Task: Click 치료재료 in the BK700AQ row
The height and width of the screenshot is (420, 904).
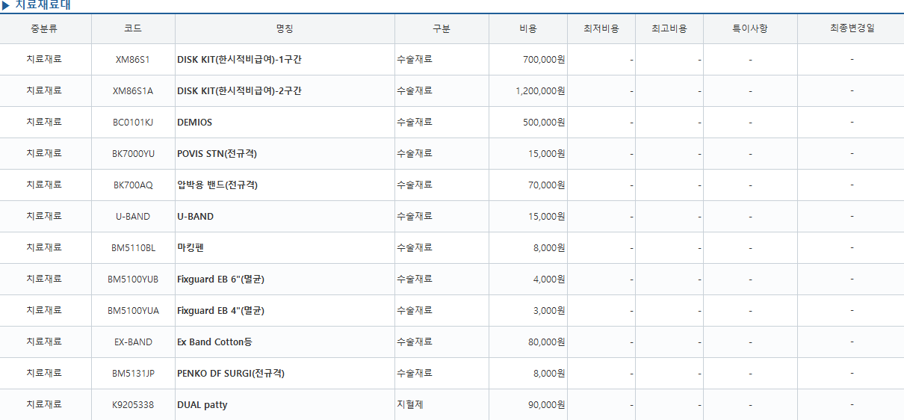Action: pyautogui.click(x=44, y=185)
